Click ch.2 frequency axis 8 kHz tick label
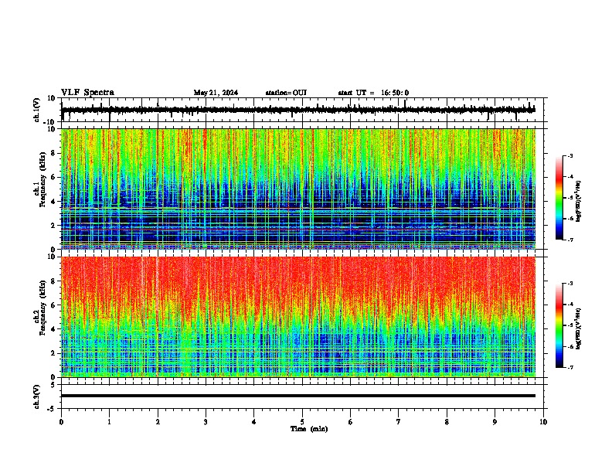Image resolution: width=612 pixels, height=473 pixels. (x=53, y=281)
